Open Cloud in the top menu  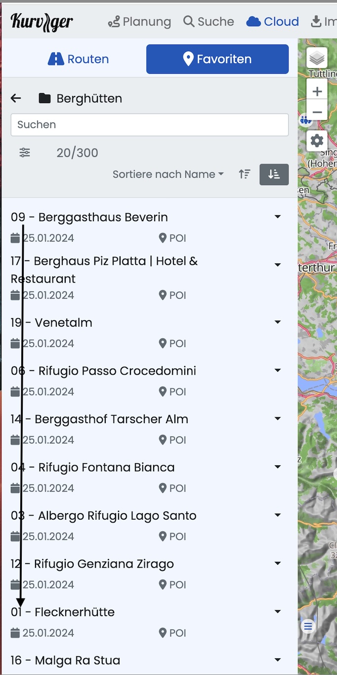(272, 22)
